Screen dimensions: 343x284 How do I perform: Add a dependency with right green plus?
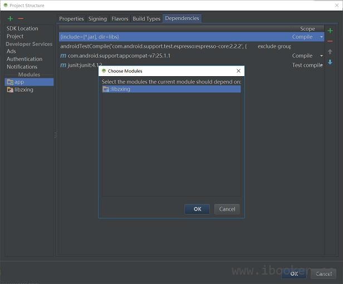[x=330, y=31]
